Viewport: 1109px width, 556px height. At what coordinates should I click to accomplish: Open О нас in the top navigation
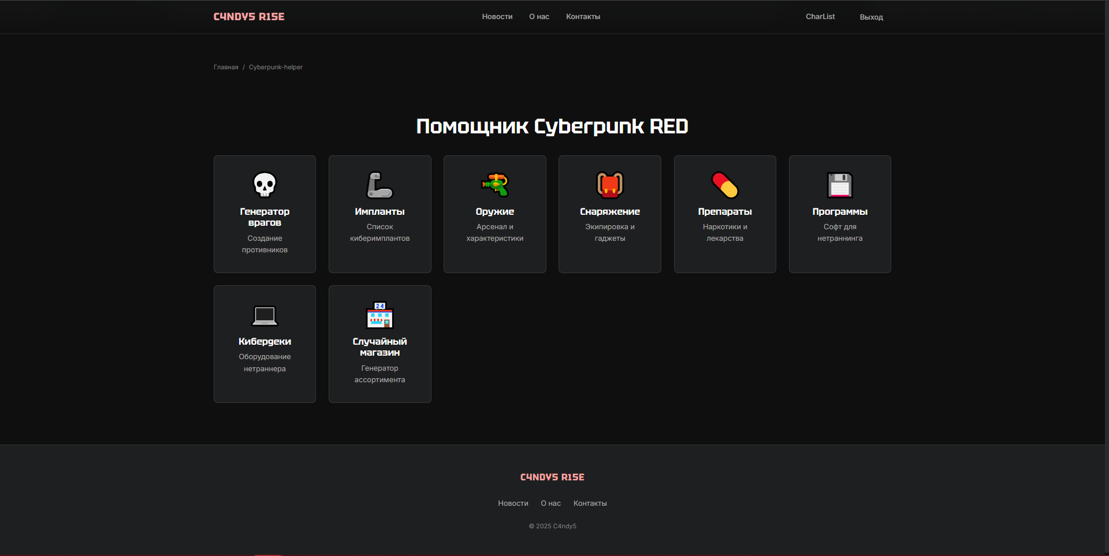[x=539, y=17]
